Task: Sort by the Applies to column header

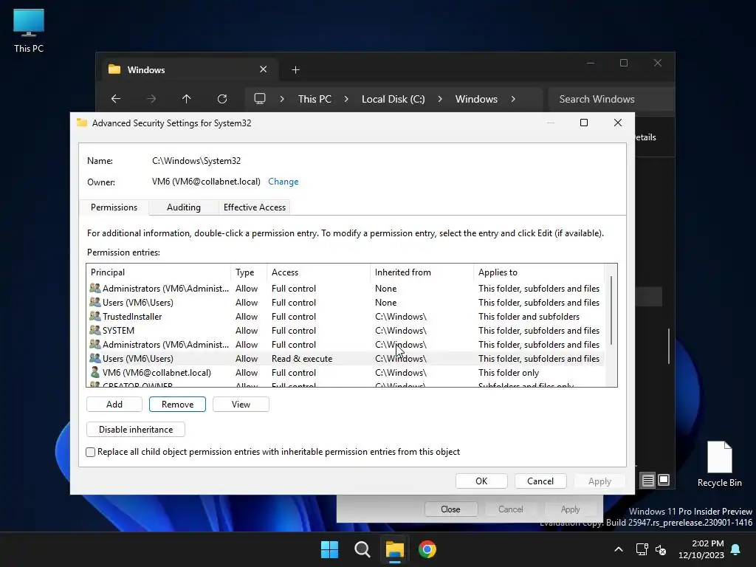Action: click(x=538, y=272)
